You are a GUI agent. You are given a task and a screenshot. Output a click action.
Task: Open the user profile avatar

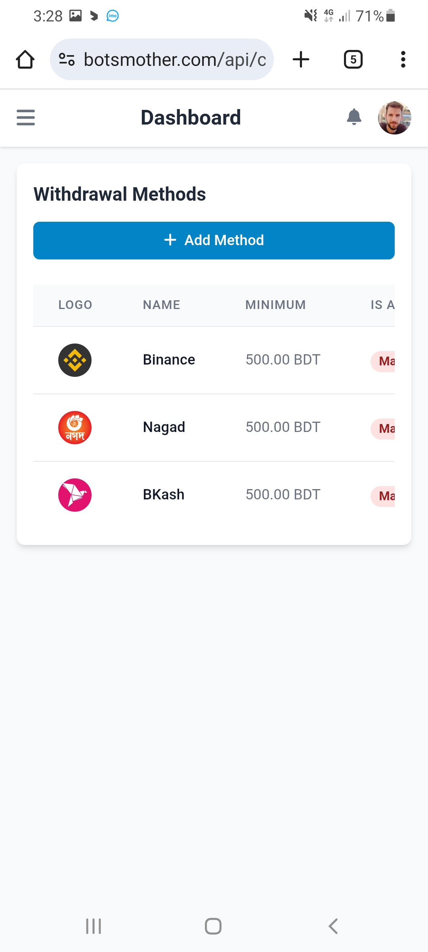(x=394, y=118)
